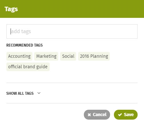
Task: Click the X icon on Cancel
Action: click(x=89, y=115)
